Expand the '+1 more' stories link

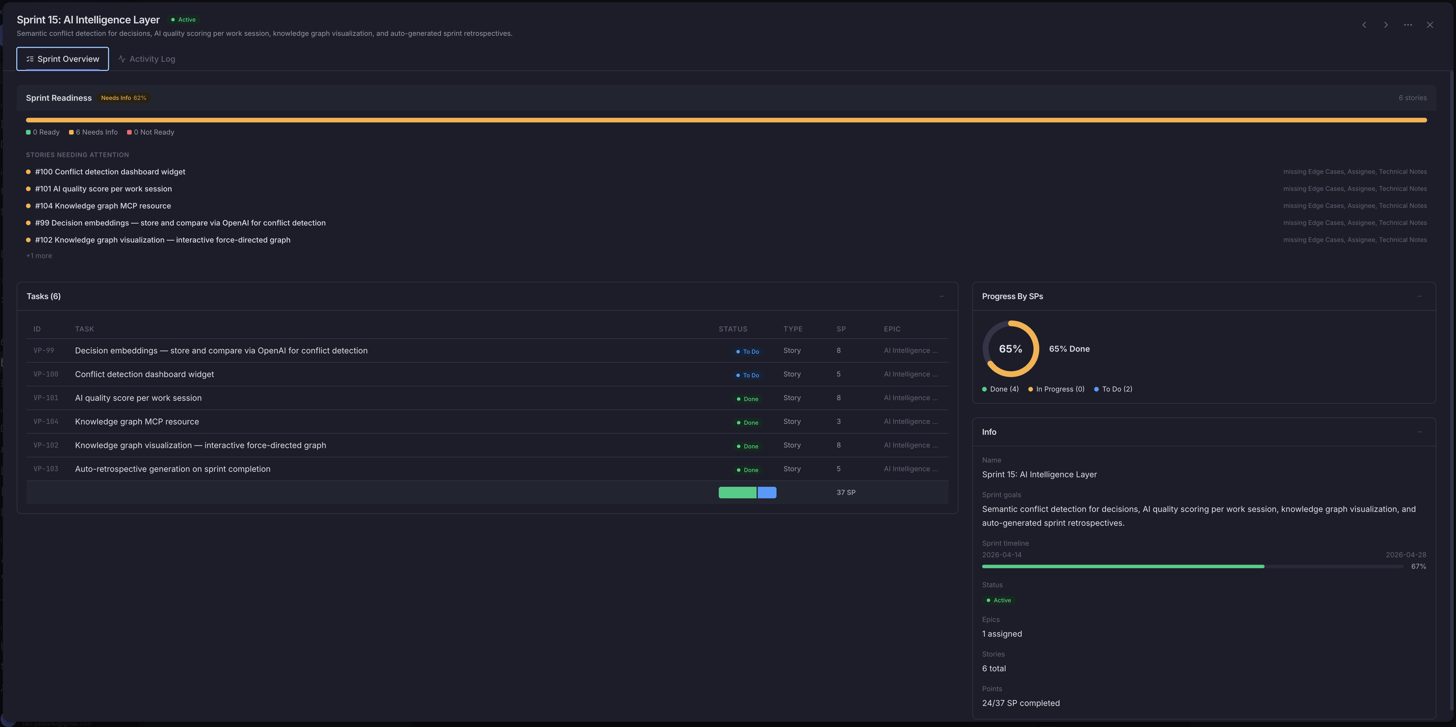(39, 256)
